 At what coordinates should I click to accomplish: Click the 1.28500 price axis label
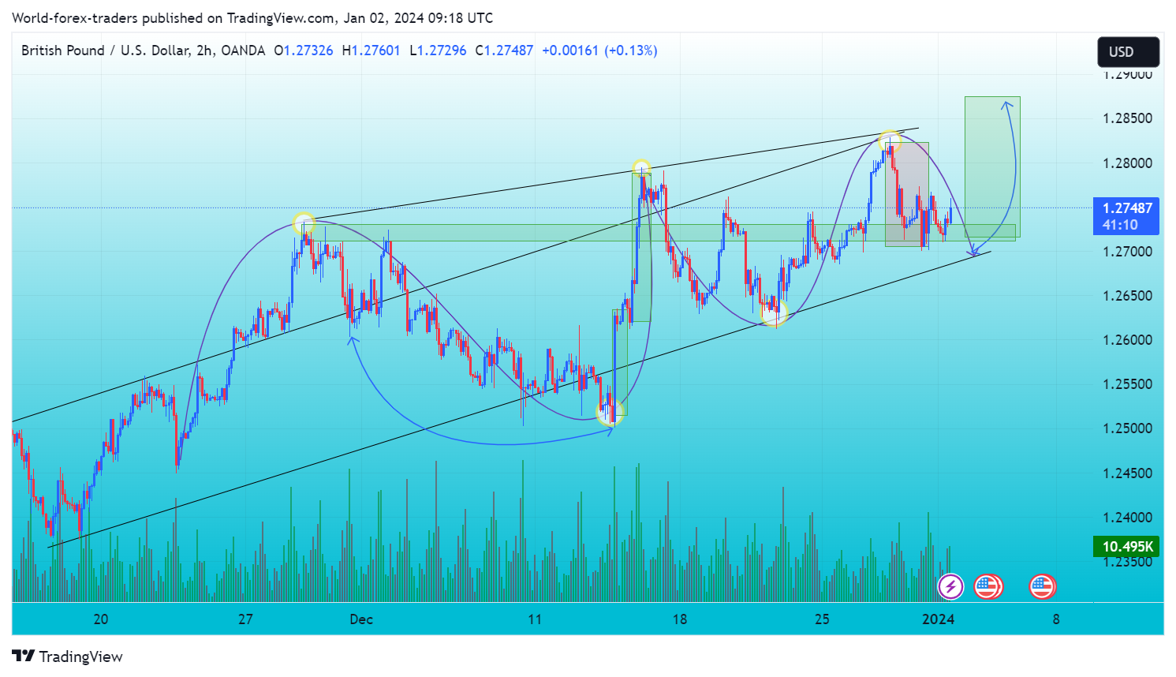pos(1127,118)
